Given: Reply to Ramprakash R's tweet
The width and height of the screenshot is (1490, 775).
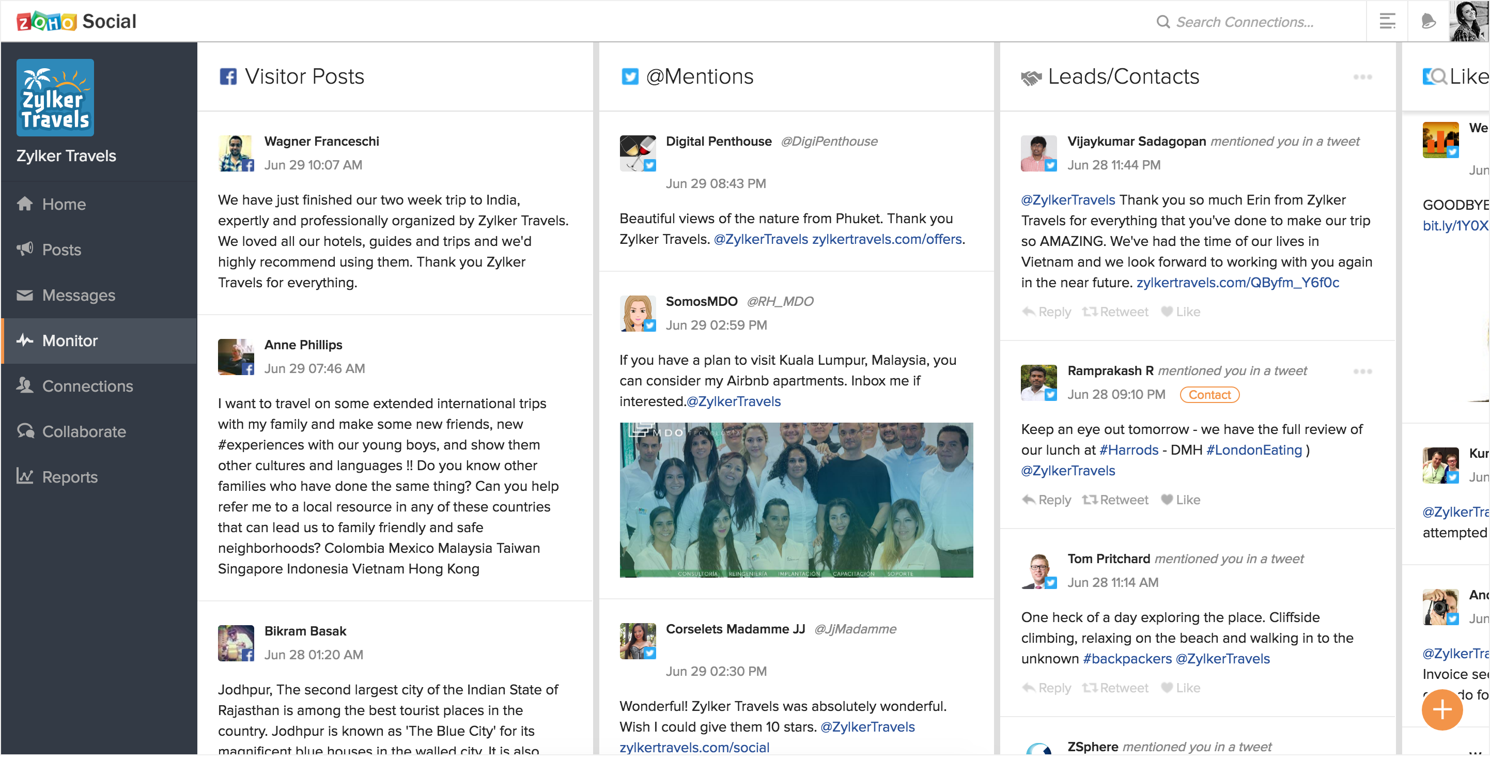Looking at the screenshot, I should click(x=1046, y=500).
